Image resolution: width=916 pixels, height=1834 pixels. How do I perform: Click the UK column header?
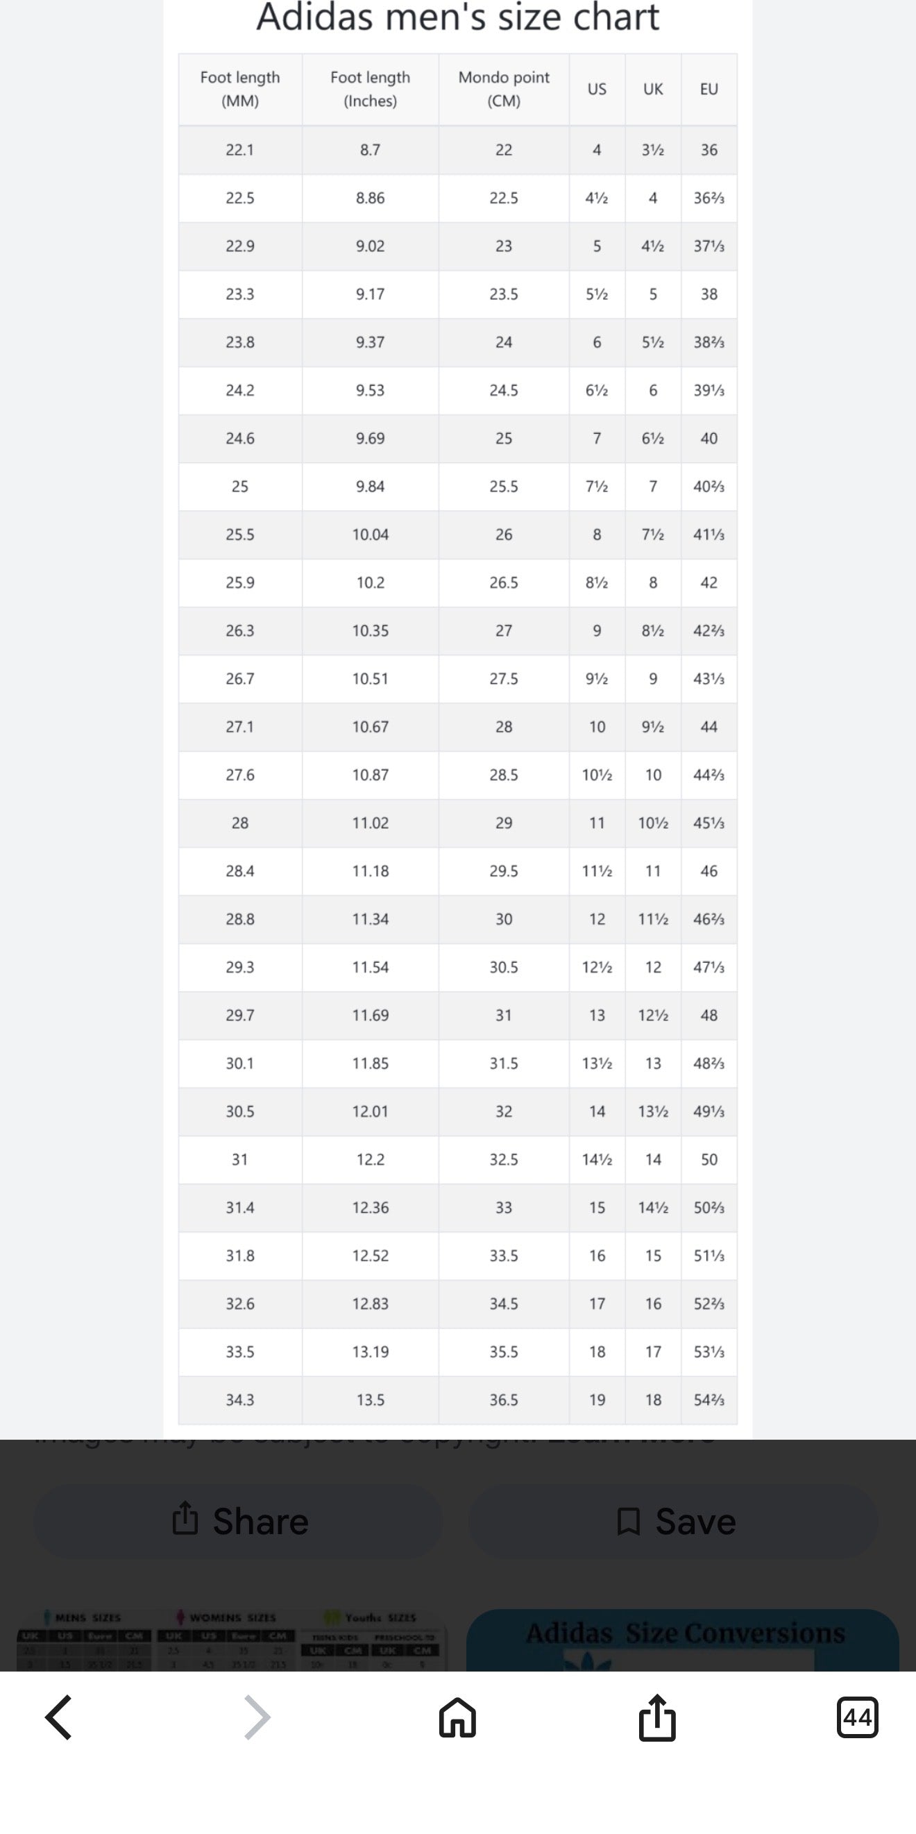[653, 89]
